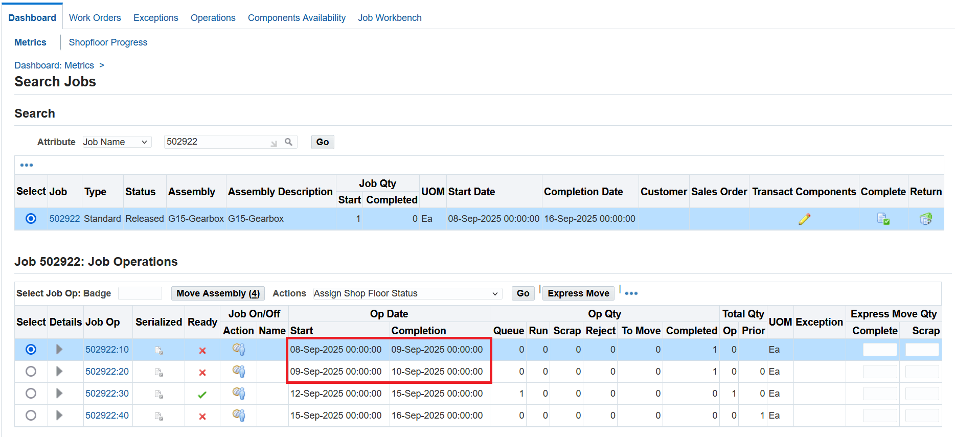Click the Transact Components pencil icon
955x437 pixels.
point(804,219)
